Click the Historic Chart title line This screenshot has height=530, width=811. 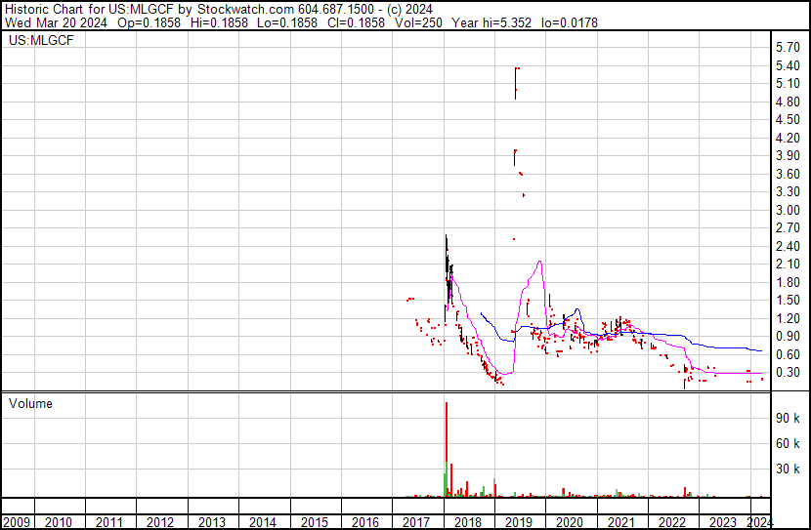(x=219, y=10)
